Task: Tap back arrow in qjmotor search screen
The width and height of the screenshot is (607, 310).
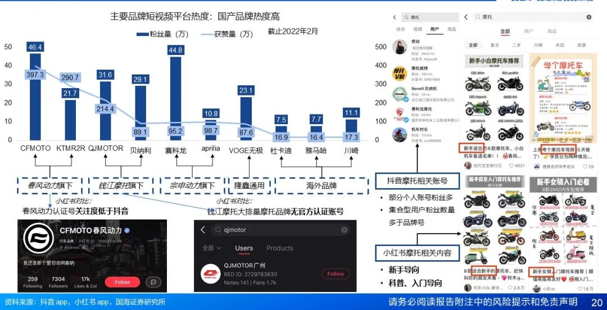Action: [203, 230]
